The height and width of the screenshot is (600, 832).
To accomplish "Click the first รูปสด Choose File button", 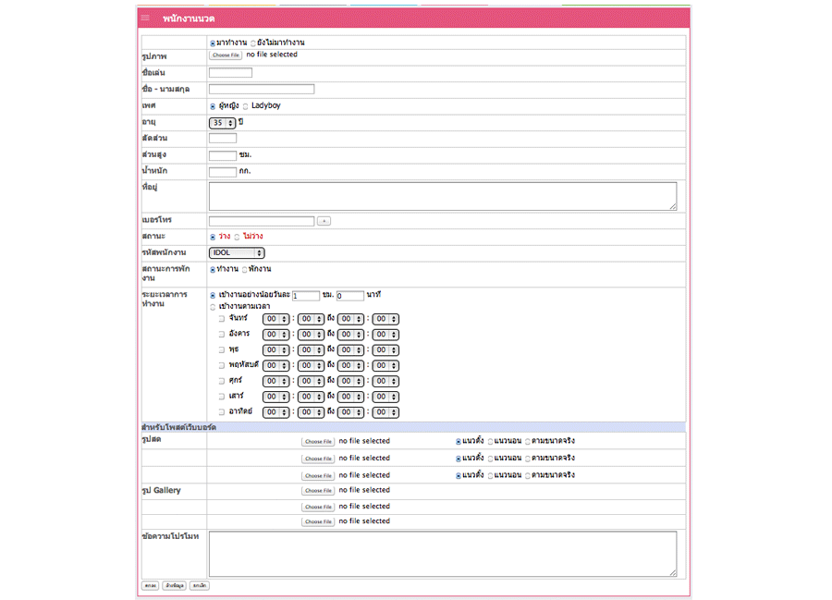I will coord(317,442).
